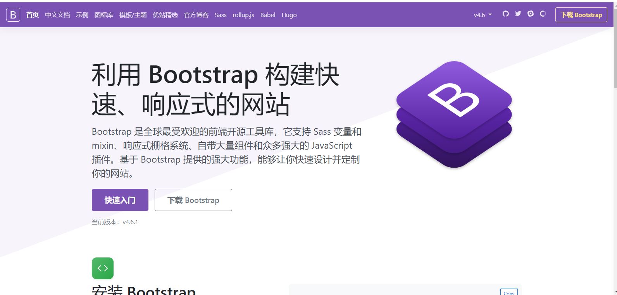Viewport: 617px width, 295px height.
Task: Open the rollup.js navbar link
Action: tap(243, 15)
